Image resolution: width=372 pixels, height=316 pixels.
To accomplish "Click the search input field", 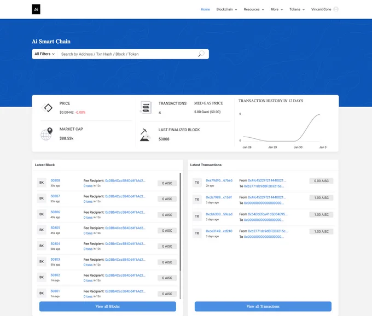I will [x=128, y=54].
